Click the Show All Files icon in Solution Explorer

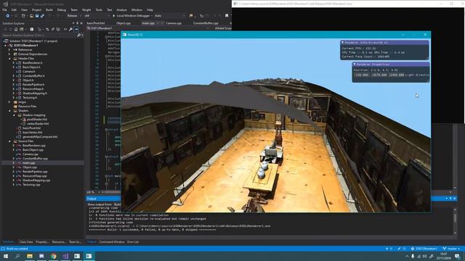pos(58,29)
